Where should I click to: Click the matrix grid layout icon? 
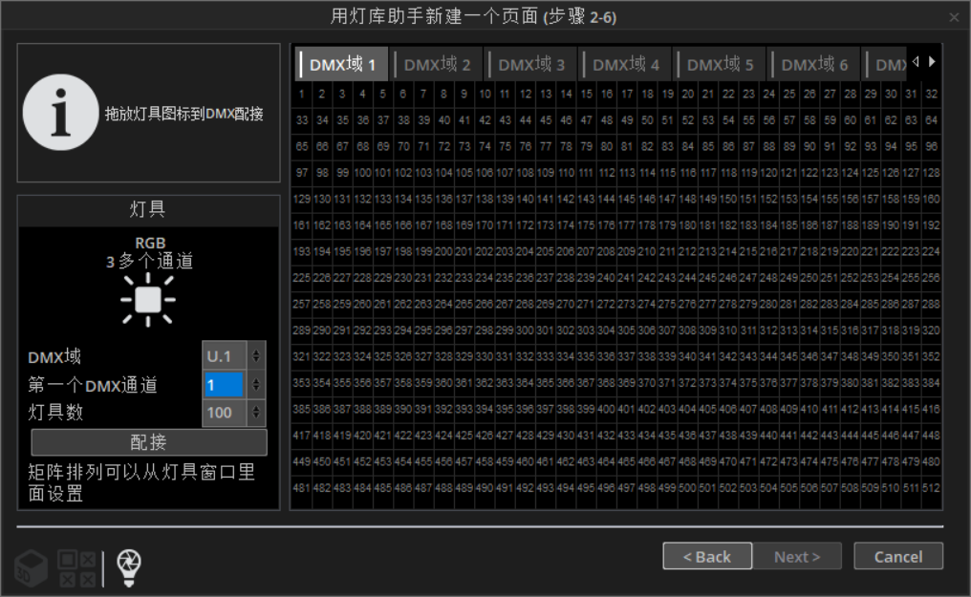coord(76,567)
